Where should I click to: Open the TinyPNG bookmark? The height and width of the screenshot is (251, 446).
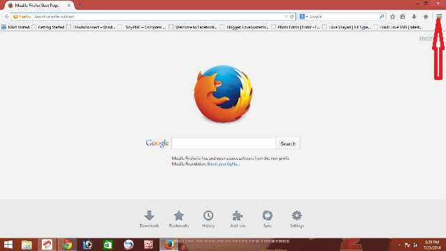click(141, 27)
